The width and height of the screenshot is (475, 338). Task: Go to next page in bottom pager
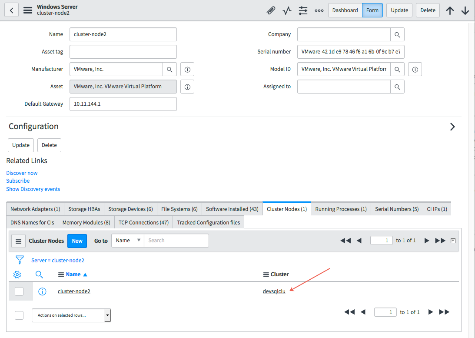point(431,312)
